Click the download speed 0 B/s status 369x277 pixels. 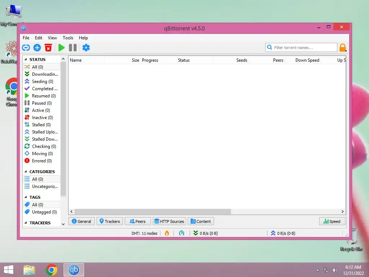[205, 233]
